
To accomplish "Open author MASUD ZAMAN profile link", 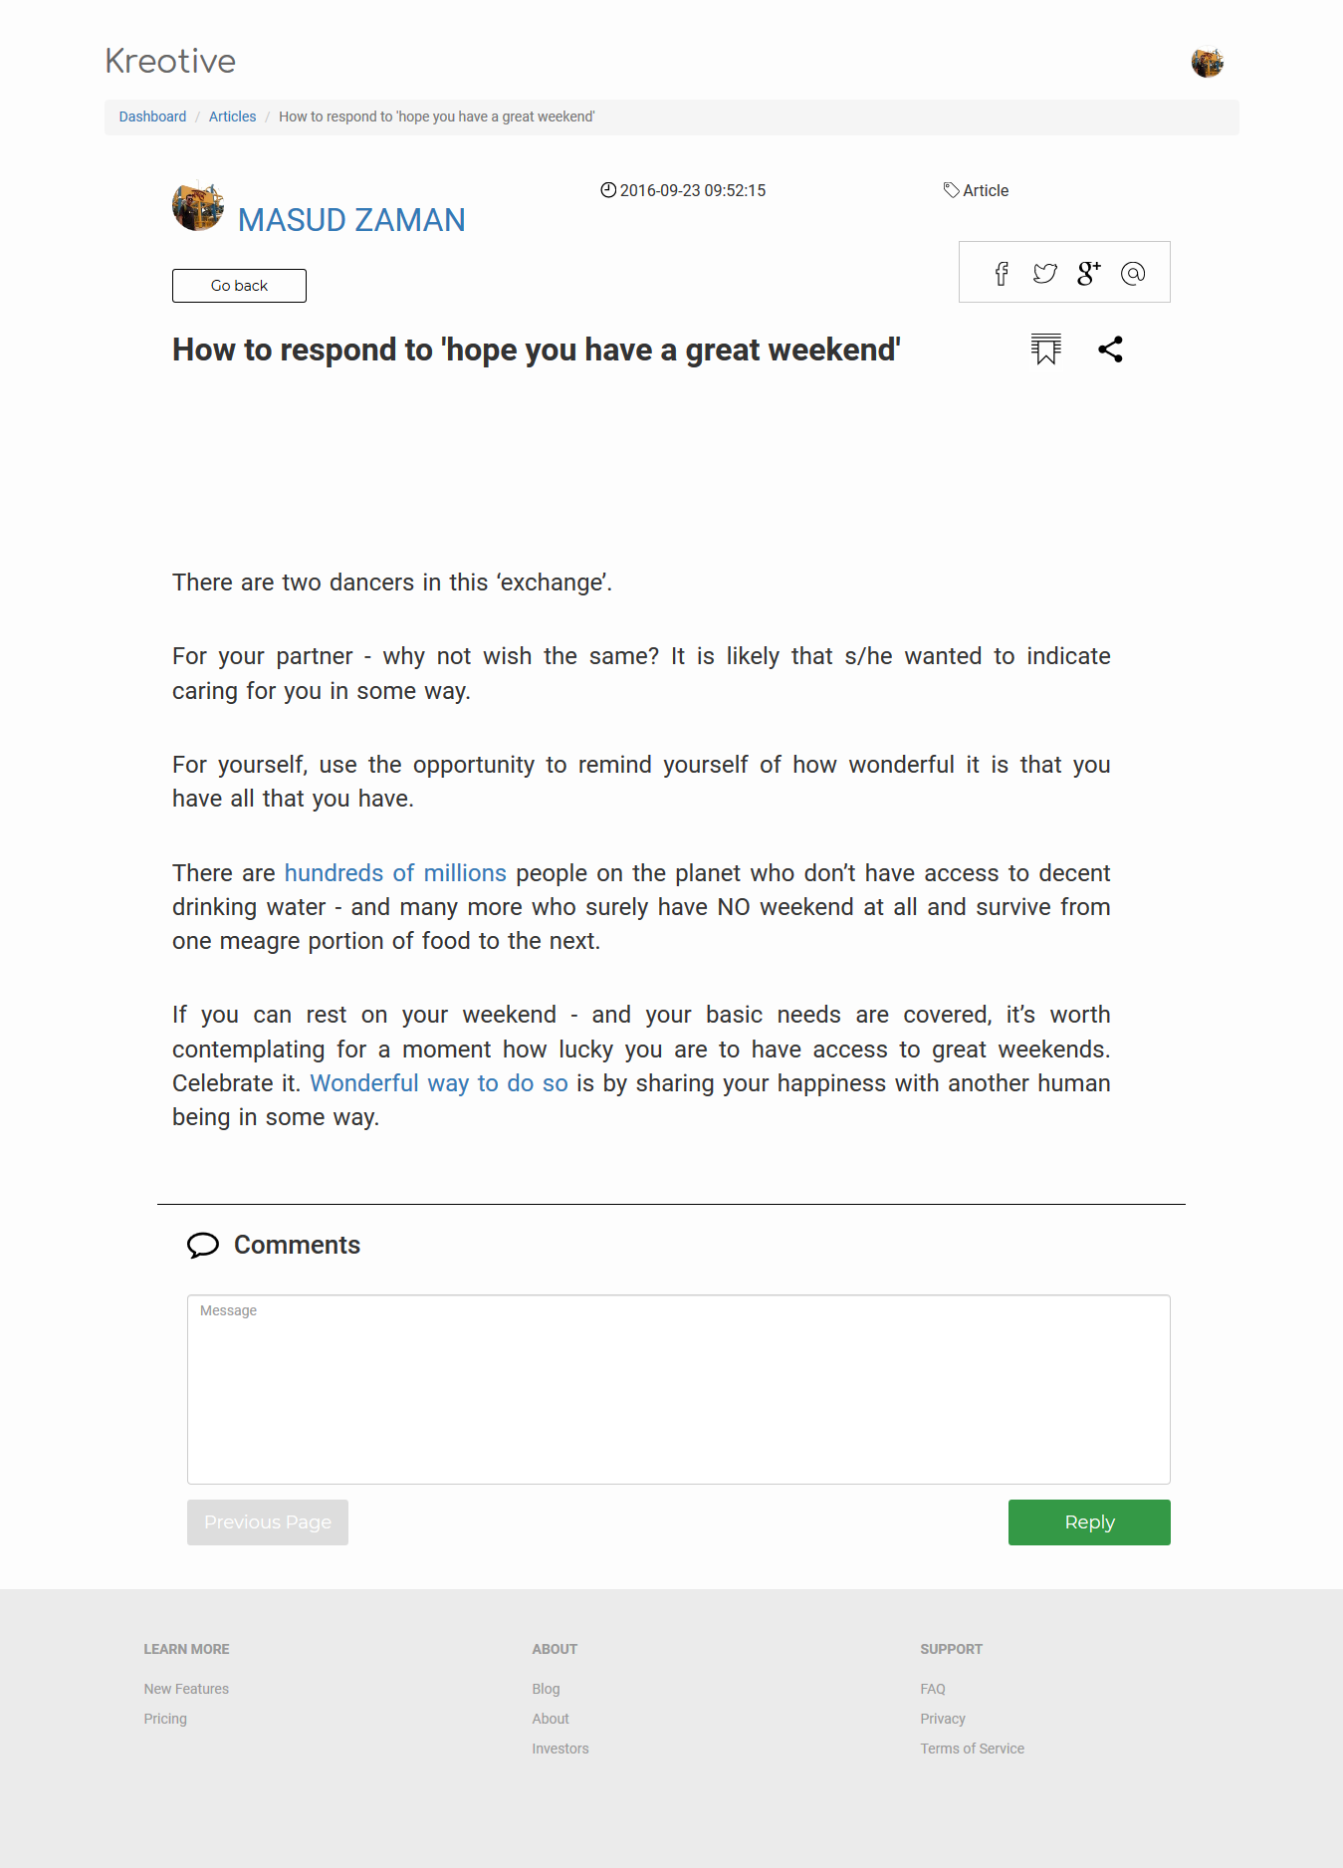I will click(351, 220).
